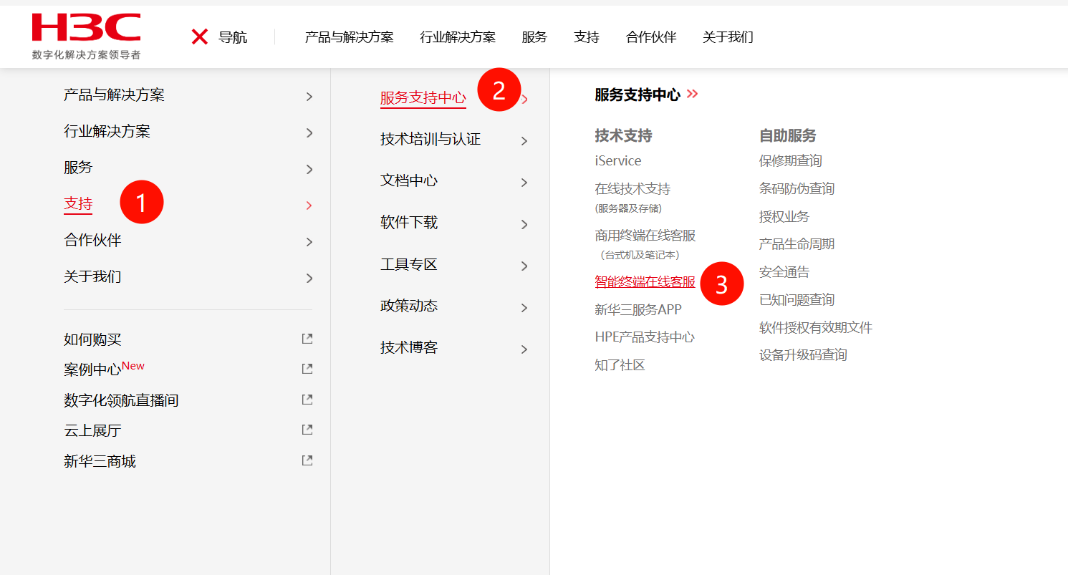Open 智能终端在线客服 link
Viewport: 1068px width, 575px height.
[x=645, y=281]
